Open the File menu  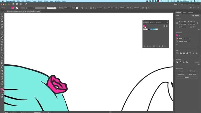click(x=19, y=1)
